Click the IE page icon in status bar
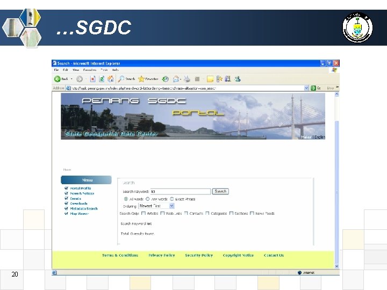This screenshot has height=290, width=387. [x=54, y=272]
